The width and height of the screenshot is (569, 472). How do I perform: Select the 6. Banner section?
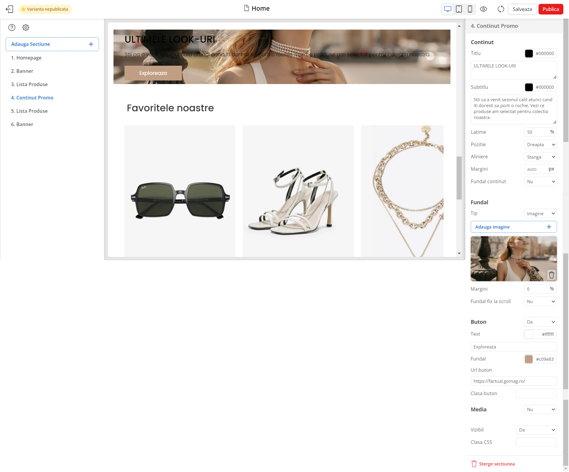coord(22,124)
